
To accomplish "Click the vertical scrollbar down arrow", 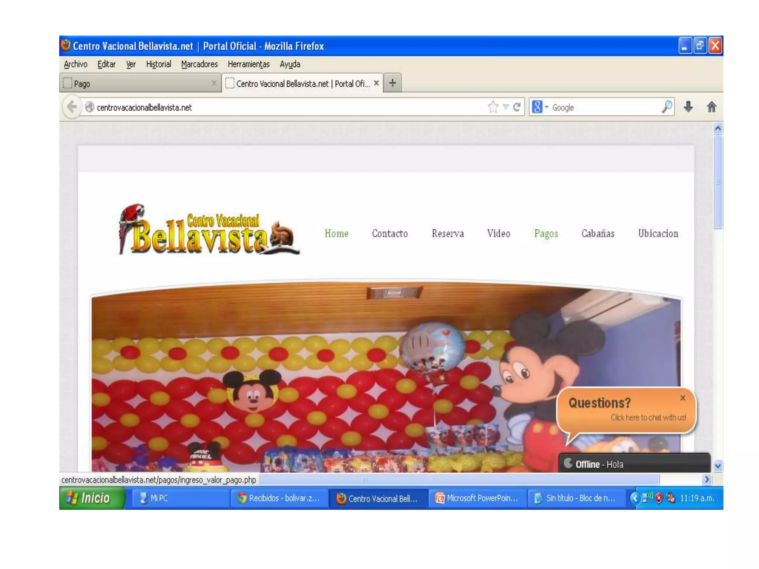I will (718, 466).
